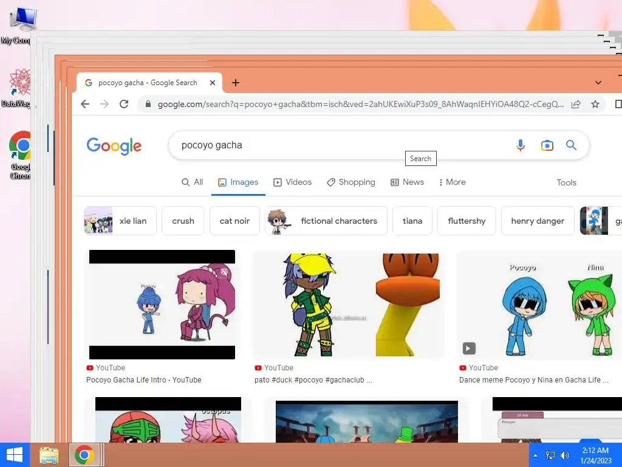The height and width of the screenshot is (467, 622).
Task: Open the volume speaker tray icon
Action: (564, 455)
